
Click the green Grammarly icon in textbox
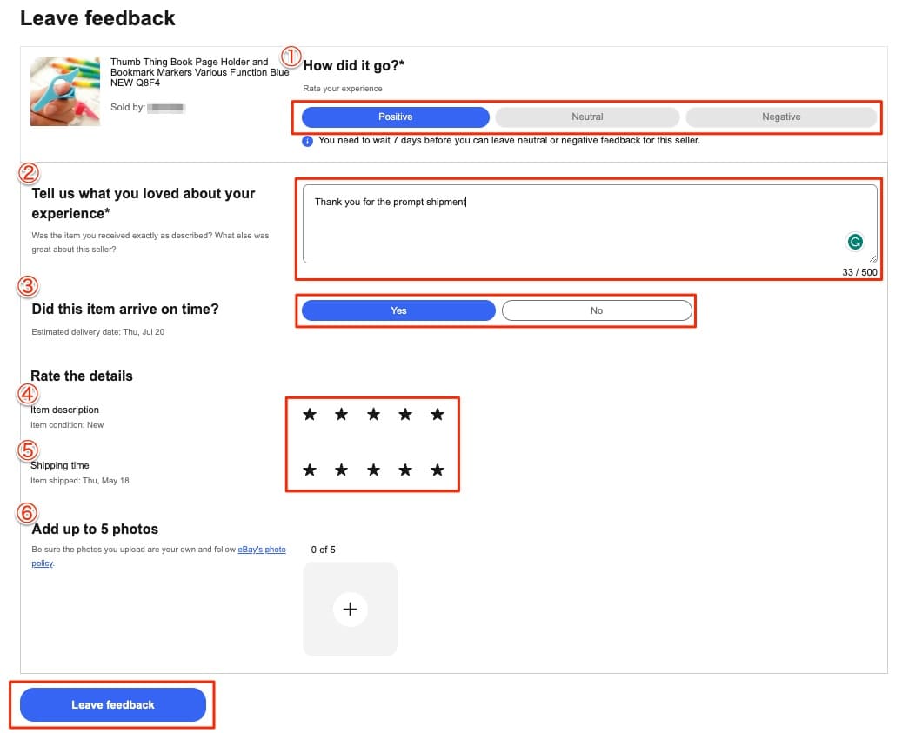point(856,243)
